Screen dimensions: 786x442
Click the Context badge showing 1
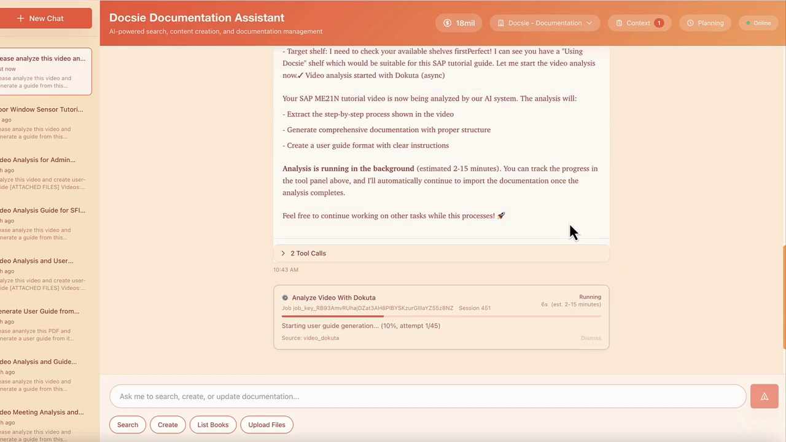point(659,23)
